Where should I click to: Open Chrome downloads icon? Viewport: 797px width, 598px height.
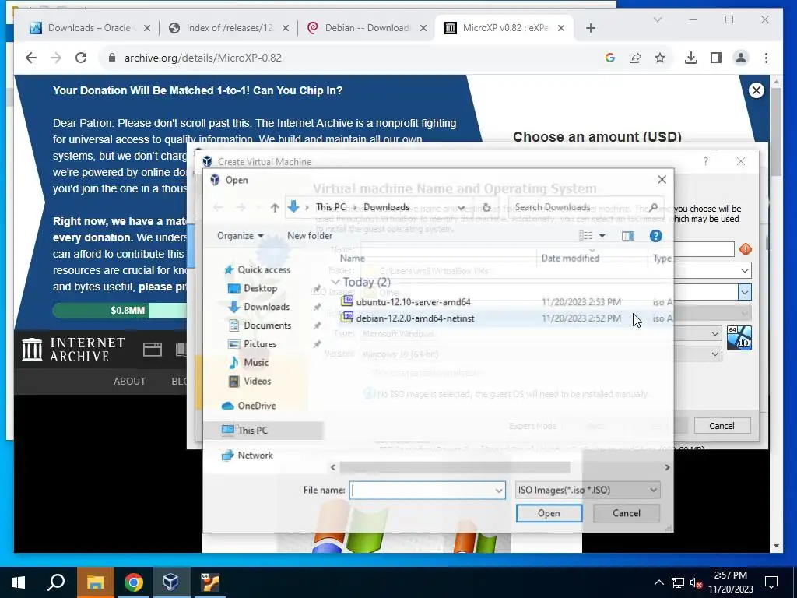[691, 58]
